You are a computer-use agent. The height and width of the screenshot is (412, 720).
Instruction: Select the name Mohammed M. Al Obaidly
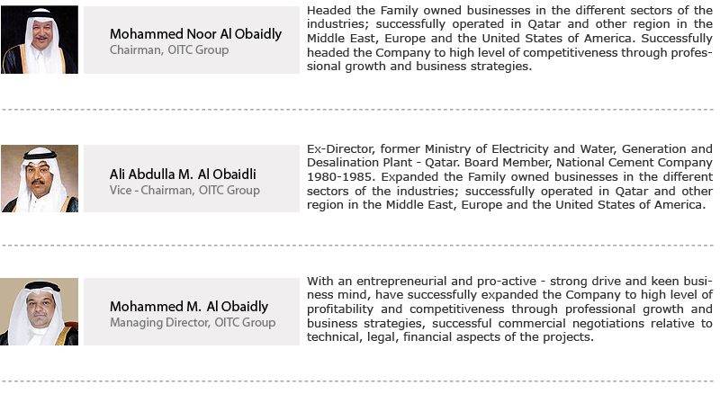pyautogui.click(x=189, y=307)
